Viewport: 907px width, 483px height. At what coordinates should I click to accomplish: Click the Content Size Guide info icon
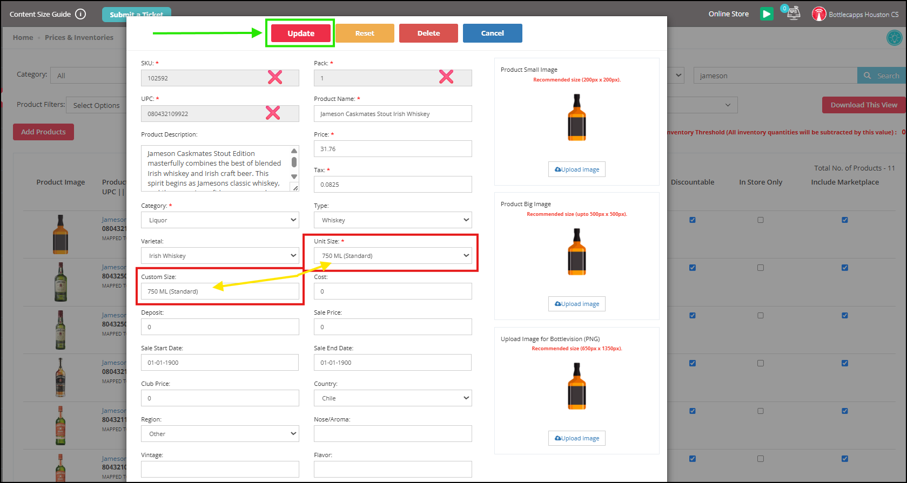coord(80,14)
